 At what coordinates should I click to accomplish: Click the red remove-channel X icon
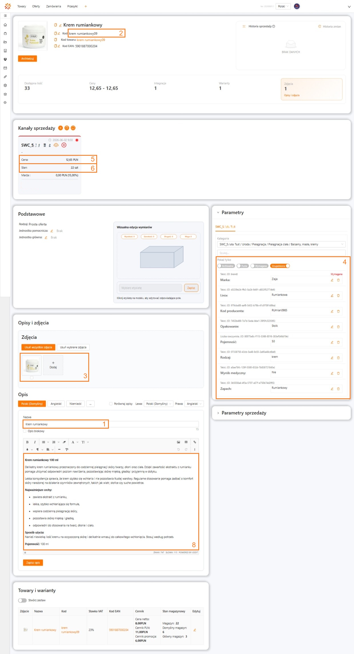64,145
